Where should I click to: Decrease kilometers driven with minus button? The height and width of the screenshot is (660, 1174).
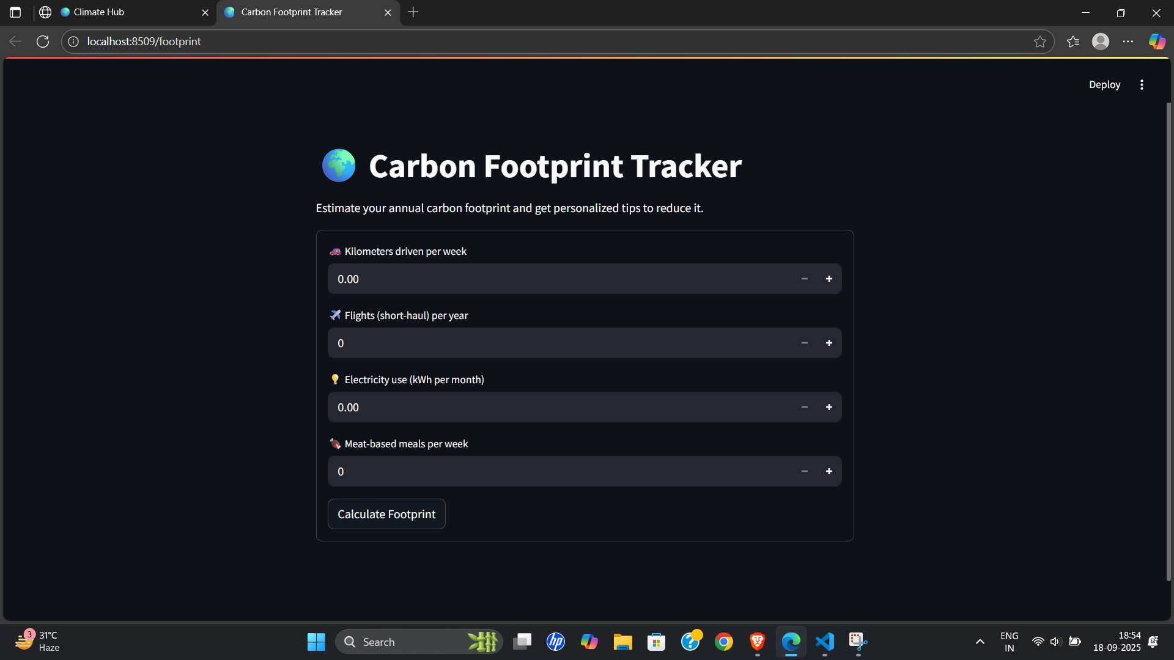(x=804, y=279)
